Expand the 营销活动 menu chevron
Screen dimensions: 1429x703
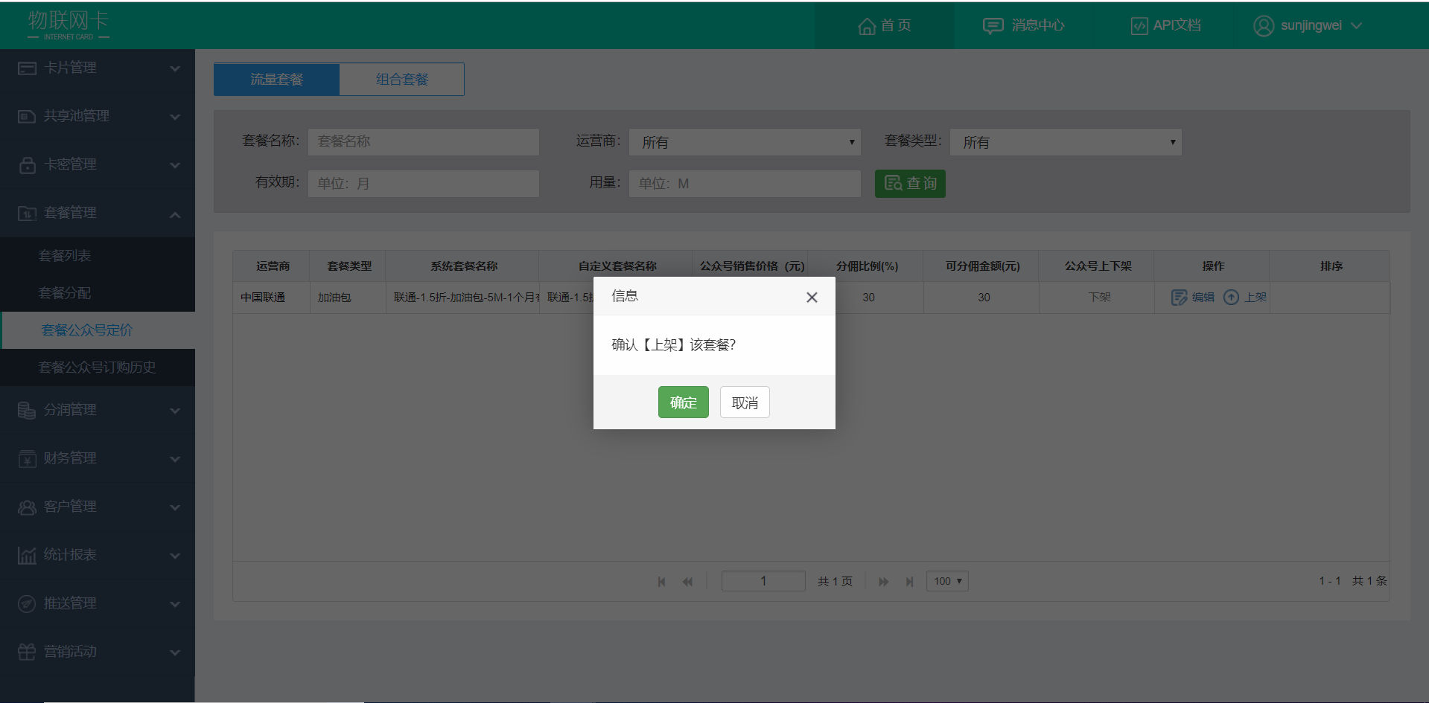coord(175,653)
